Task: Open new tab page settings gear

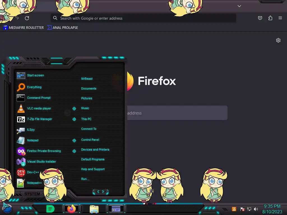Action: point(278,40)
